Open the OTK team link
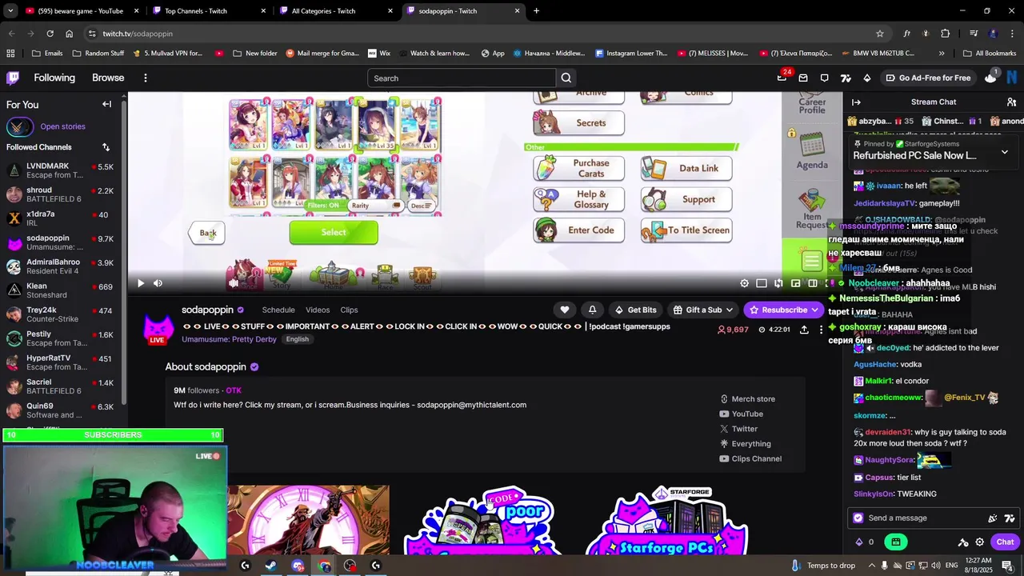Viewport: 1024px width, 576px height. pyautogui.click(x=234, y=390)
